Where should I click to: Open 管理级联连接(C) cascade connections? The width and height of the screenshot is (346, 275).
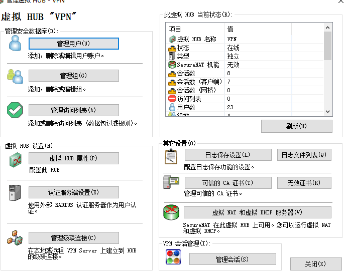pos(74,238)
